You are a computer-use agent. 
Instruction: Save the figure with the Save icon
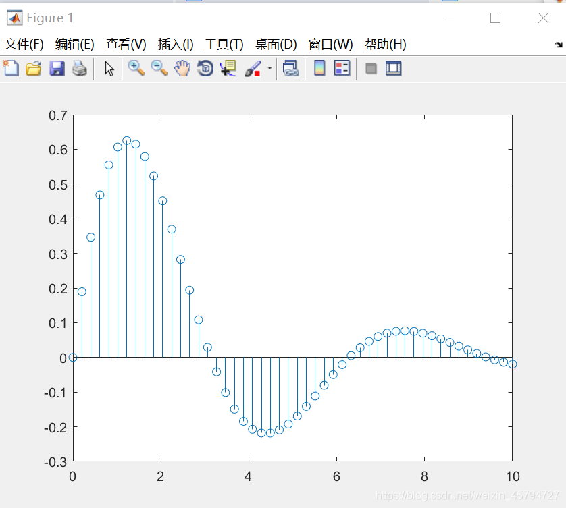pyautogui.click(x=57, y=68)
